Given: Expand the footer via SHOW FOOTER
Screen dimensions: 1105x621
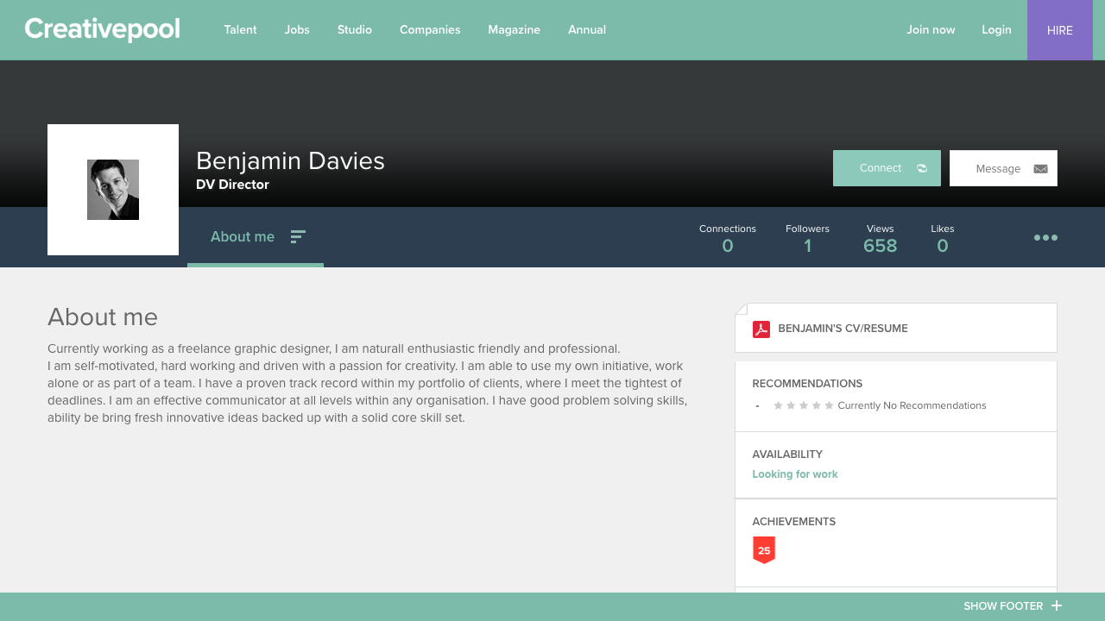Looking at the screenshot, I should coord(1002,605).
